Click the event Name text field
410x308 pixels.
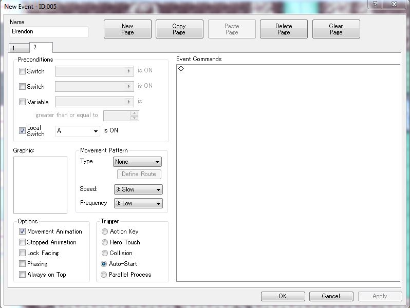click(49, 32)
